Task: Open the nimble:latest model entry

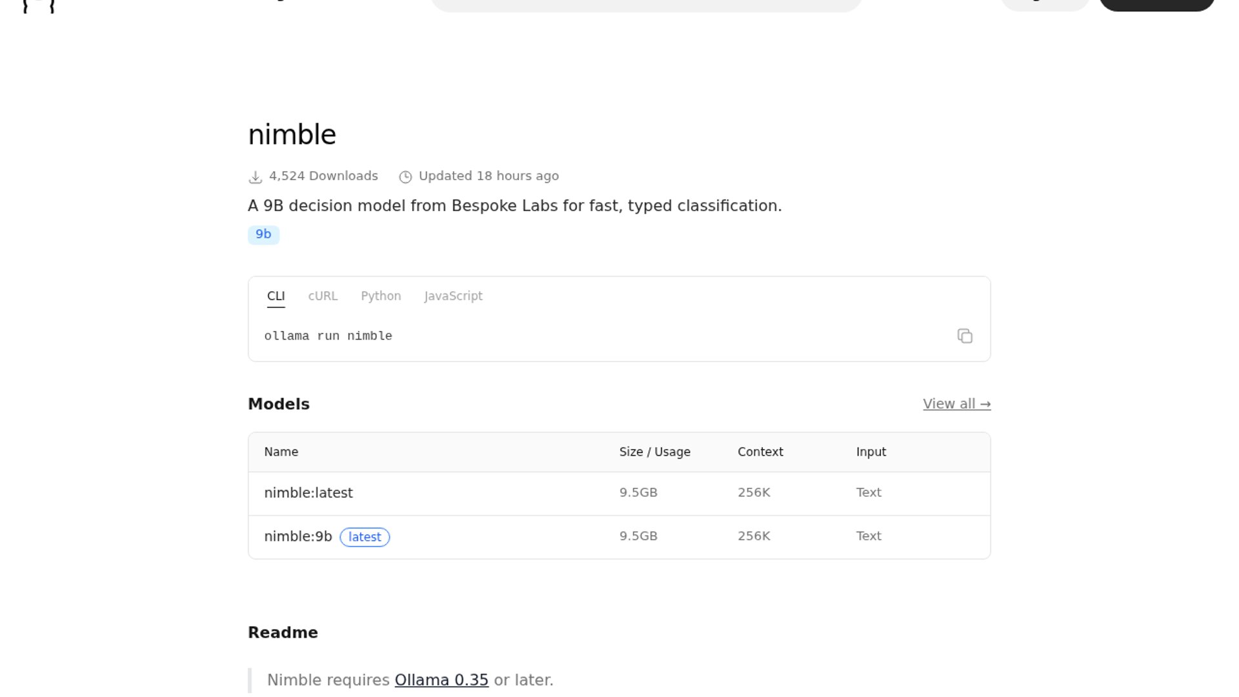Action: click(308, 493)
